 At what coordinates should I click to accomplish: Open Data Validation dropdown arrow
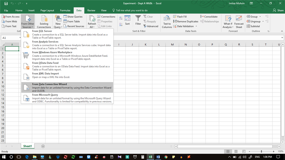[196, 26]
